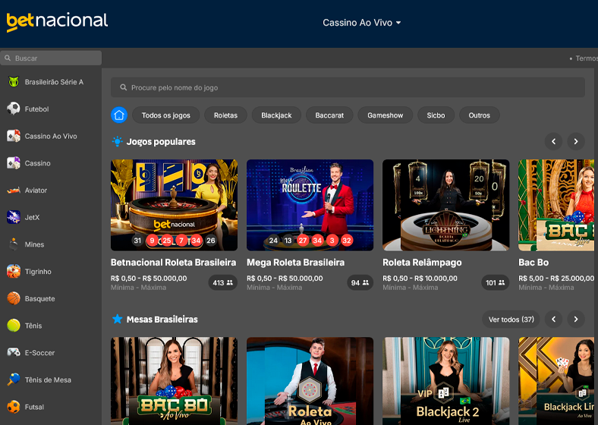Open Mega Roleta Brasileira game thumbnail
This screenshot has height=425, width=598.
[310, 205]
